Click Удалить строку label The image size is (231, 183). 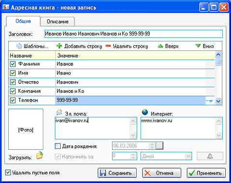tap(130, 46)
